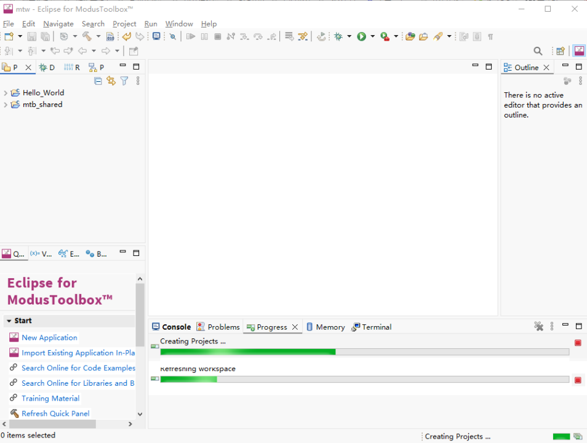Click the magnifier Quick Access search icon

pos(538,51)
